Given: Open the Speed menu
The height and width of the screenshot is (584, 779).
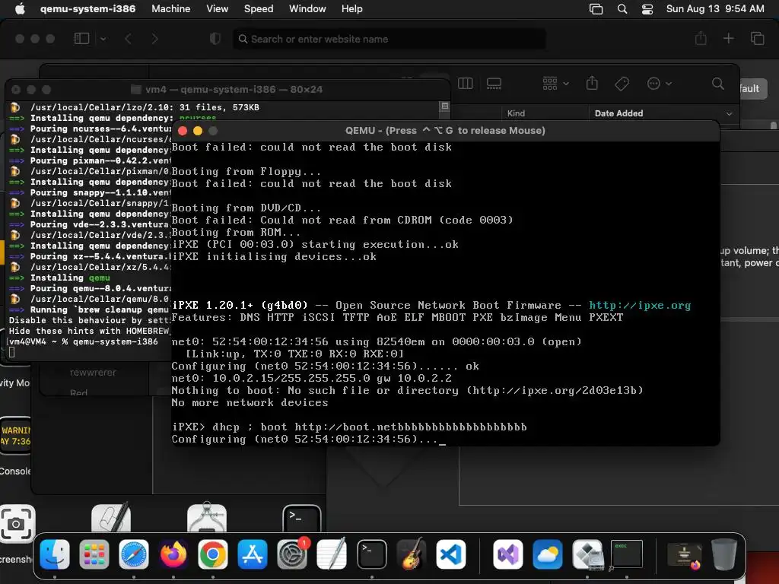Looking at the screenshot, I should [x=259, y=9].
